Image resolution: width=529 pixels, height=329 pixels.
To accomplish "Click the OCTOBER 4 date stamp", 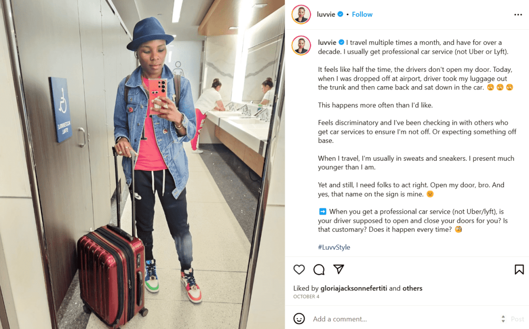I will [x=306, y=297].
